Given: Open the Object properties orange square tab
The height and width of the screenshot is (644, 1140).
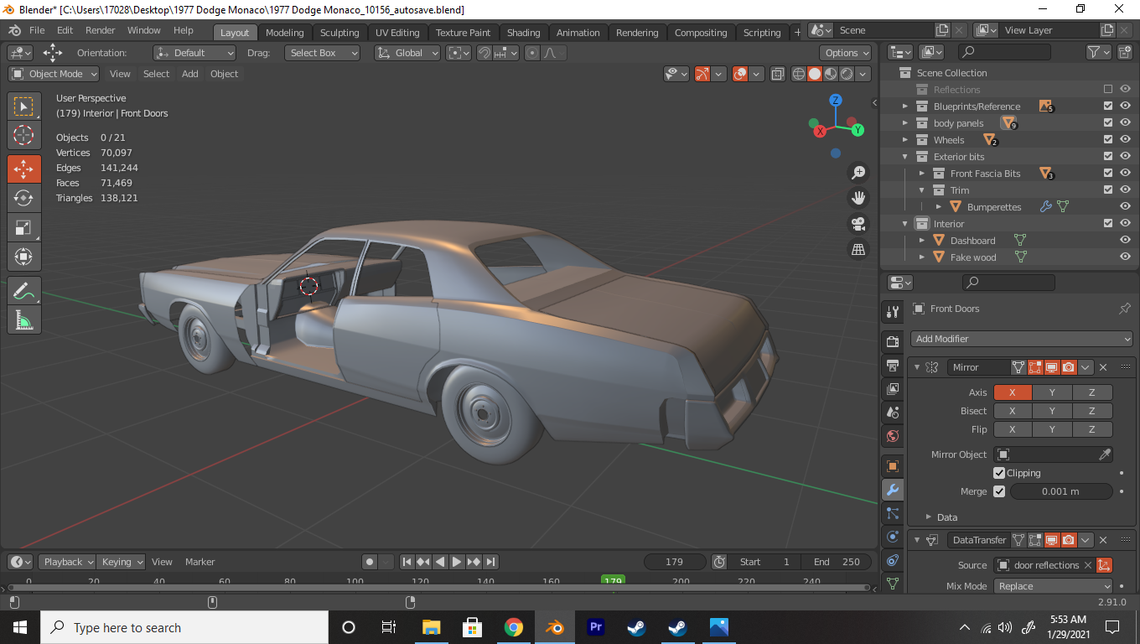Looking at the screenshot, I should pos(893,466).
